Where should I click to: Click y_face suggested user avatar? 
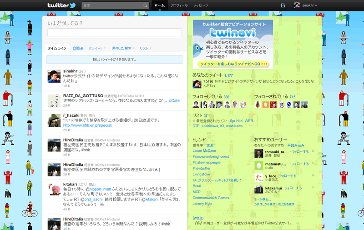click(258, 178)
